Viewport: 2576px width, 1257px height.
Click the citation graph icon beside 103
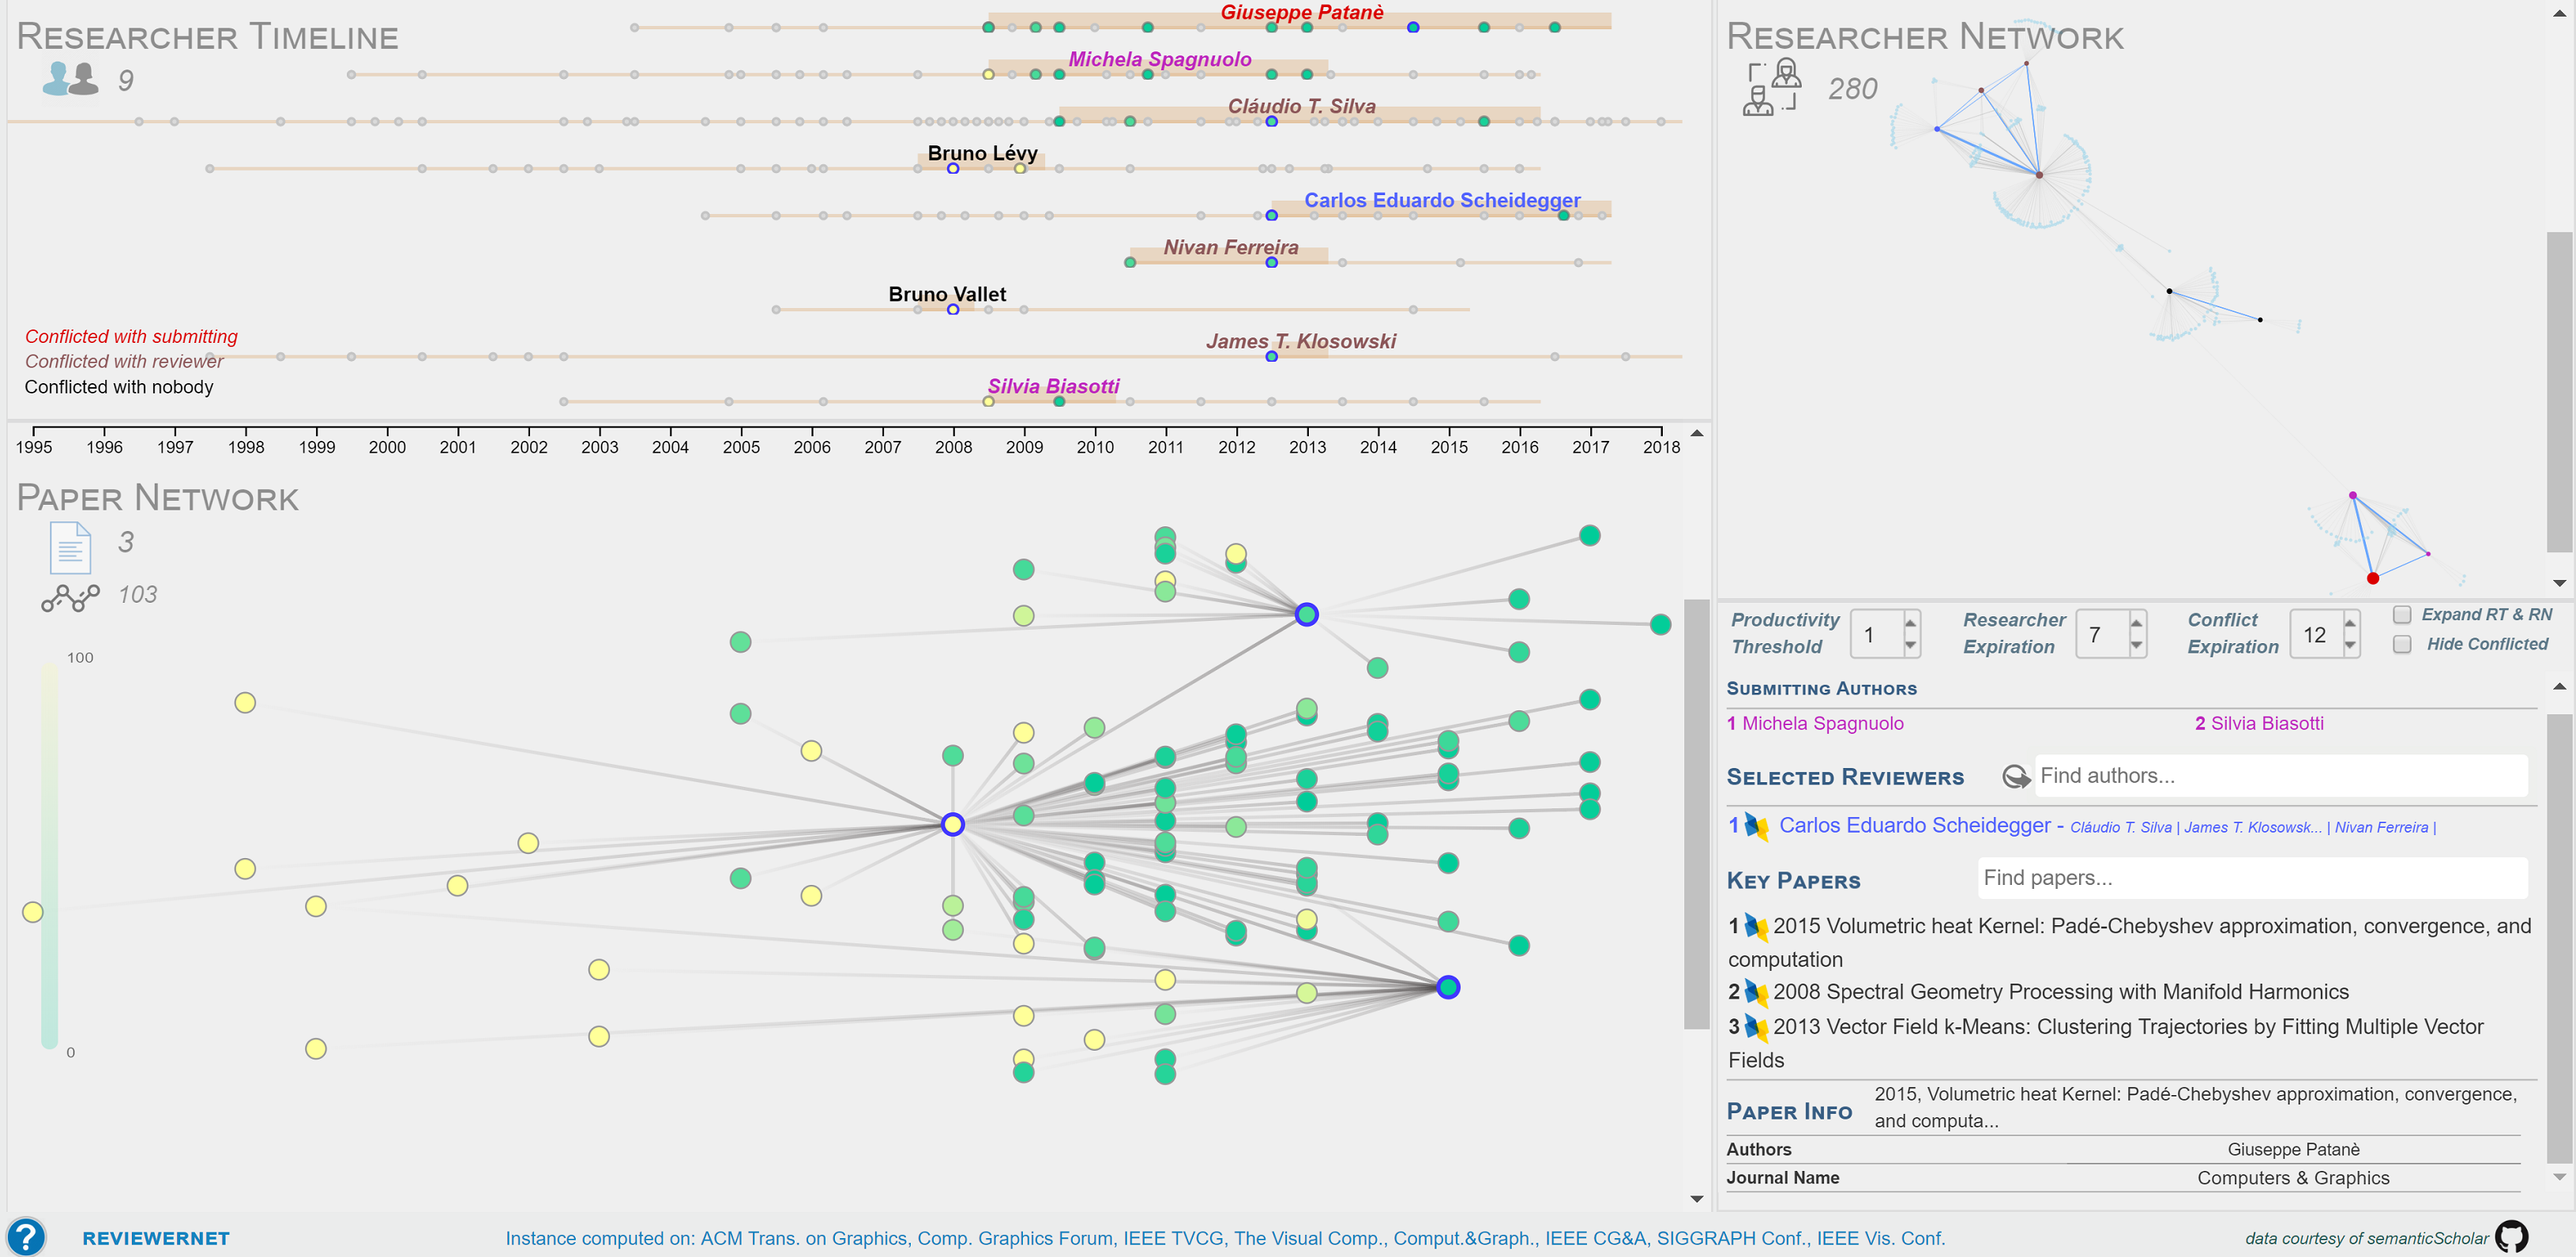70,597
